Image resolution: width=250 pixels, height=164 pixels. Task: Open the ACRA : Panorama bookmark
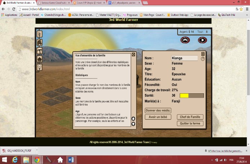tap(81, 15)
